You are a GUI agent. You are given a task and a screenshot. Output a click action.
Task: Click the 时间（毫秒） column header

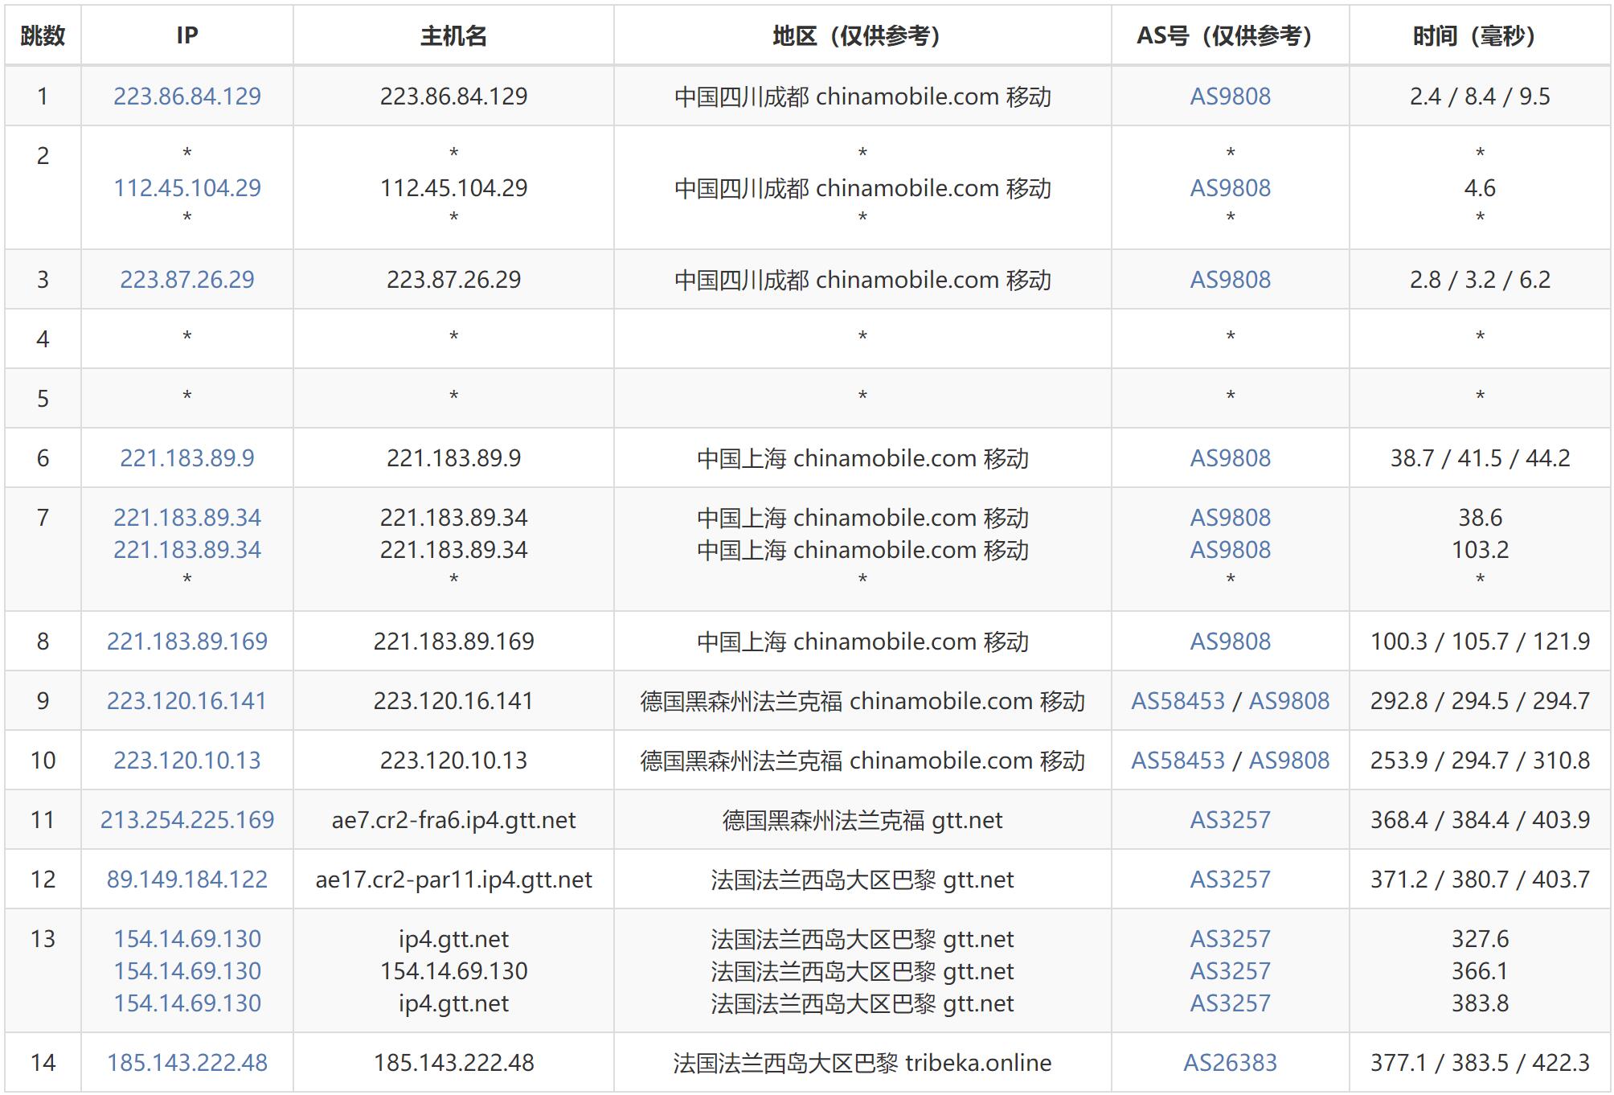(1480, 35)
